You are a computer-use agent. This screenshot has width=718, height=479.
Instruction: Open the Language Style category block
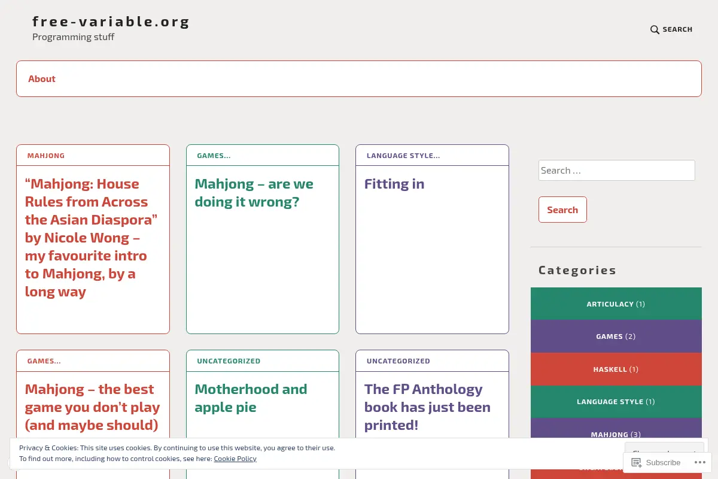coord(616,402)
